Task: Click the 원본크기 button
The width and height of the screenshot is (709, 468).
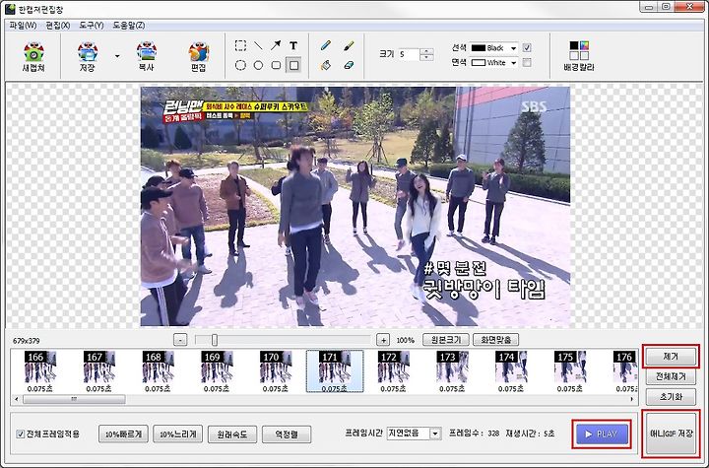Action: pyautogui.click(x=446, y=340)
